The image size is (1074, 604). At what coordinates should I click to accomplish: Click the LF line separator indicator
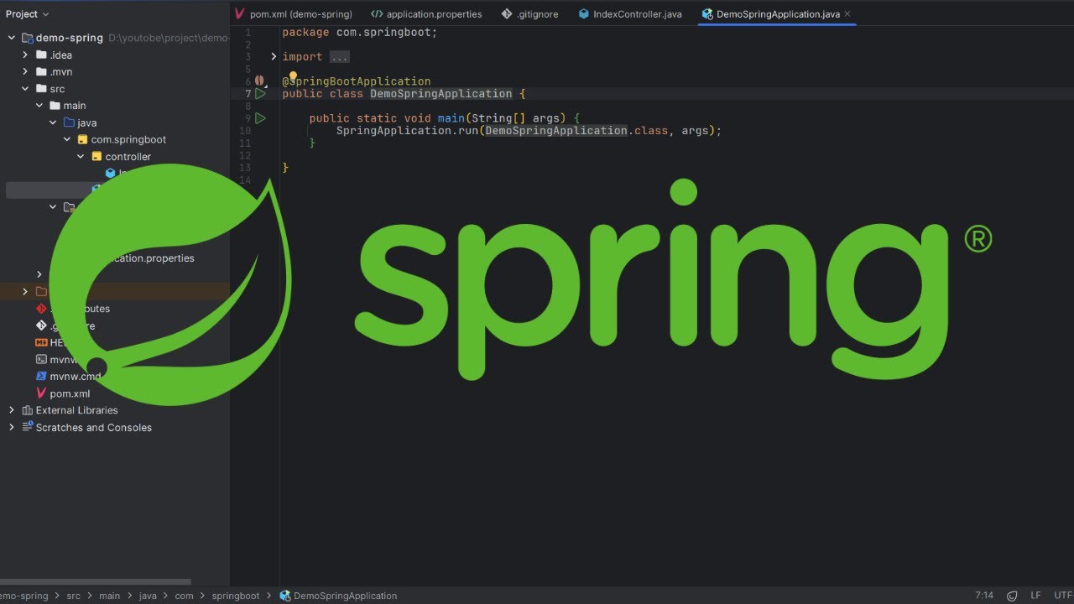tap(1035, 596)
